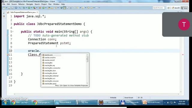Click the editor horizontal scrollbar right arrow
The image size is (192, 108).
178,94
